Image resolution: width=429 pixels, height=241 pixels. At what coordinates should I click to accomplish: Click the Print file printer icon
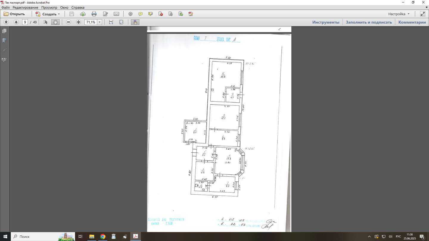(94, 14)
